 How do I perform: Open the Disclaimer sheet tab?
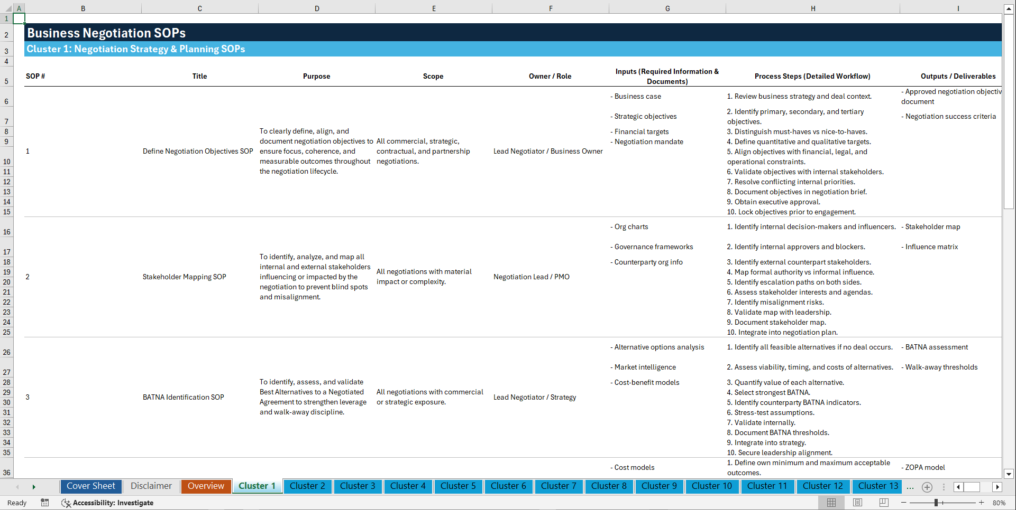click(151, 486)
